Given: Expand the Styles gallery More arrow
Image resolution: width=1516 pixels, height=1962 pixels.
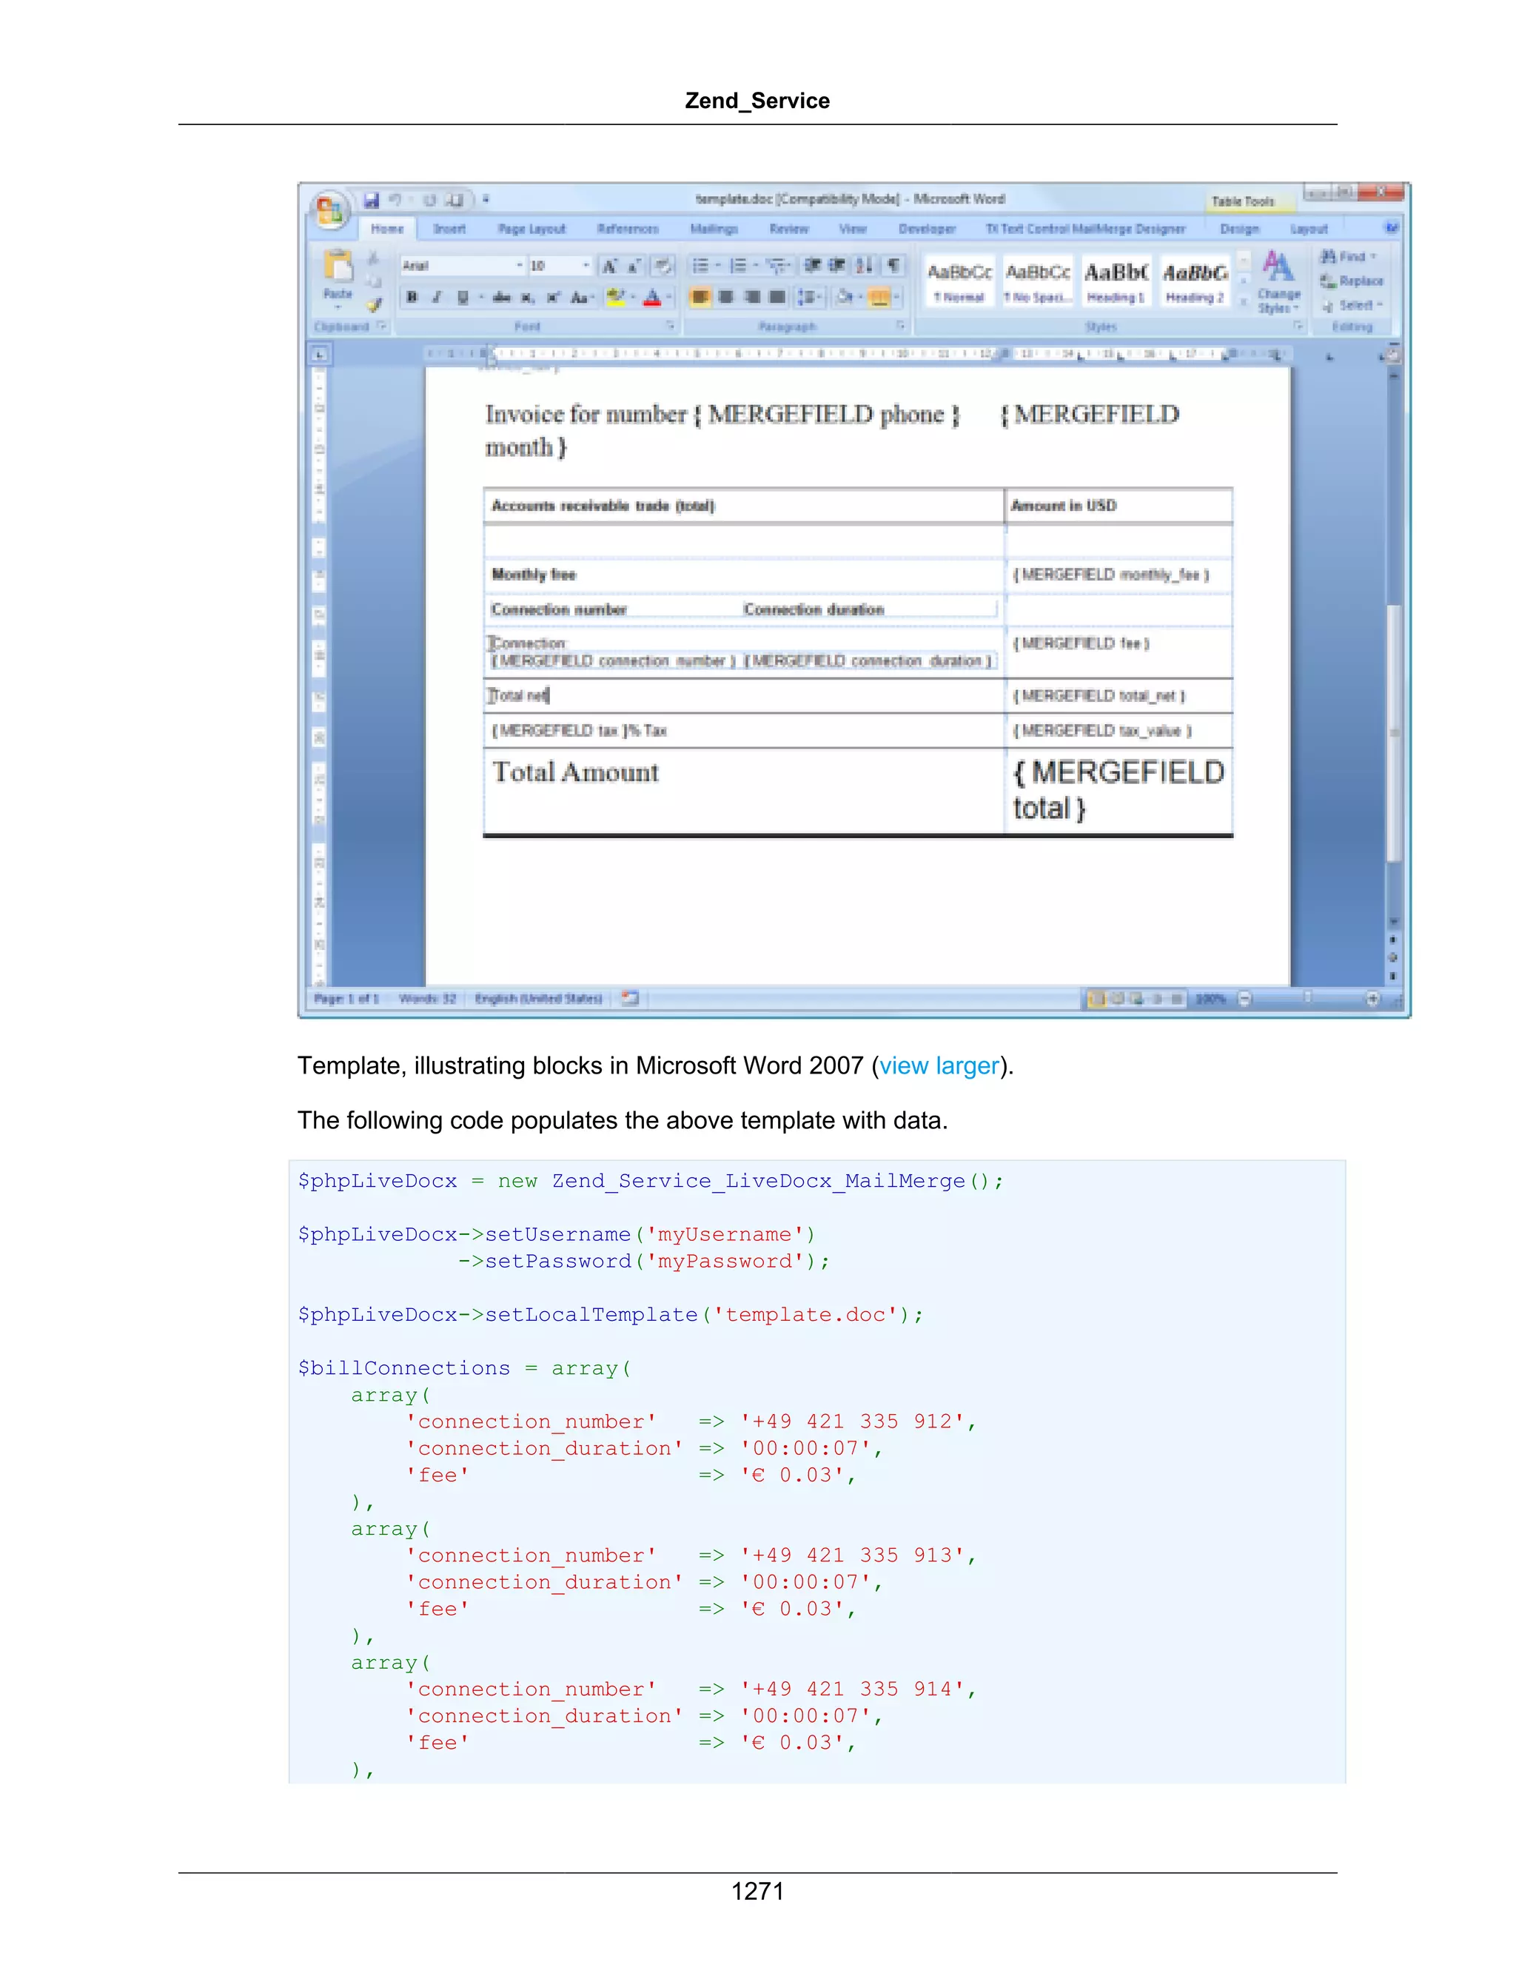Looking at the screenshot, I should coord(1244,303).
